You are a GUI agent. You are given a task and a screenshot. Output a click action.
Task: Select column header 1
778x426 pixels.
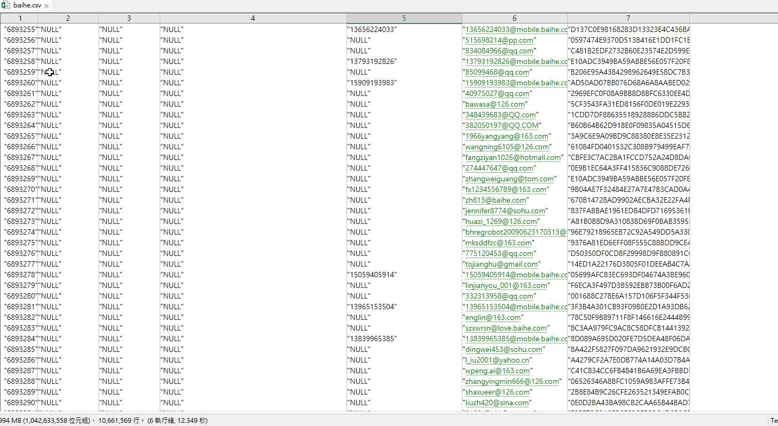click(x=20, y=18)
